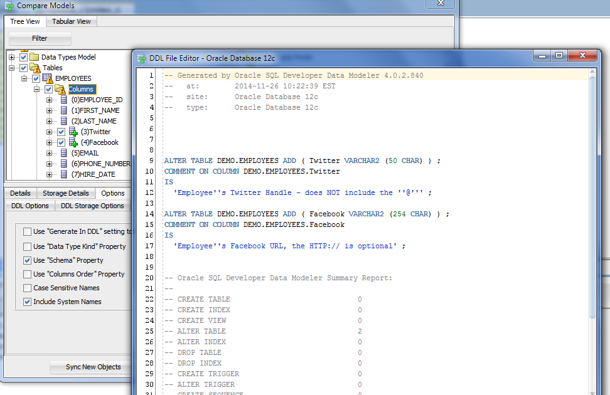The image size is (610, 395).
Task: Collapse the EMPLOYEES tree node
Action: (x=24, y=78)
